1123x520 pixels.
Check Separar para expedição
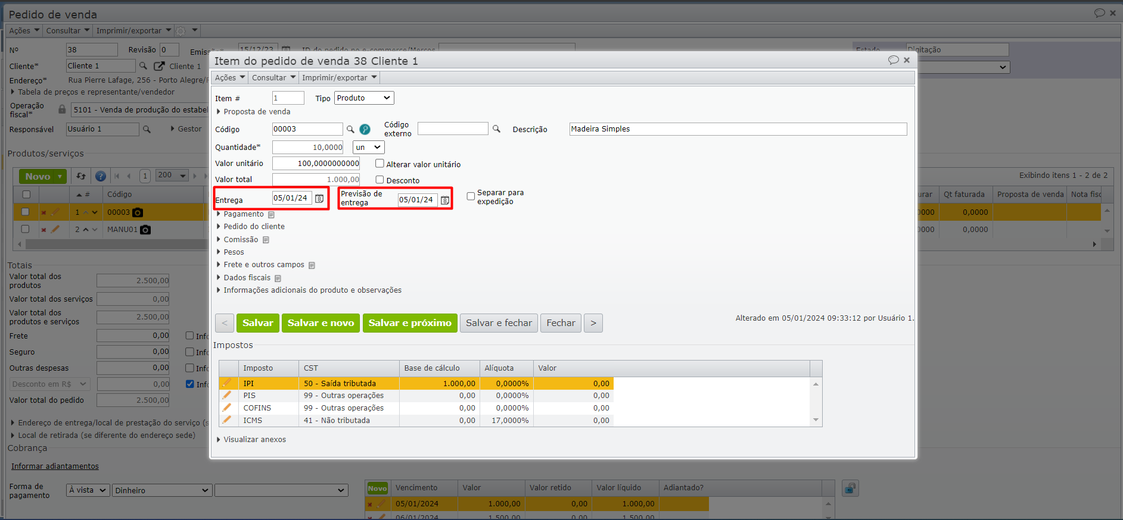click(471, 196)
